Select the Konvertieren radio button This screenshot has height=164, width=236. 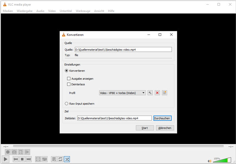click(66, 71)
